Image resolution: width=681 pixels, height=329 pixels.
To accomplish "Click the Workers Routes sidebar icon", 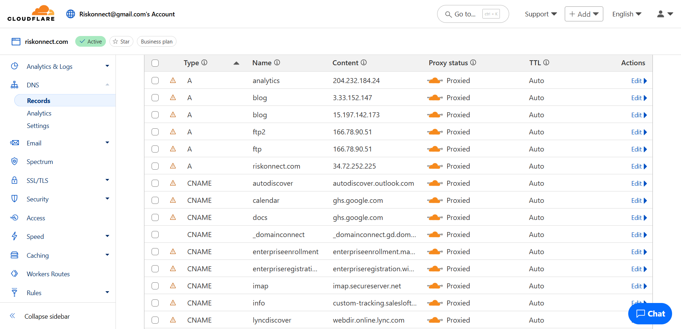I will [14, 274].
